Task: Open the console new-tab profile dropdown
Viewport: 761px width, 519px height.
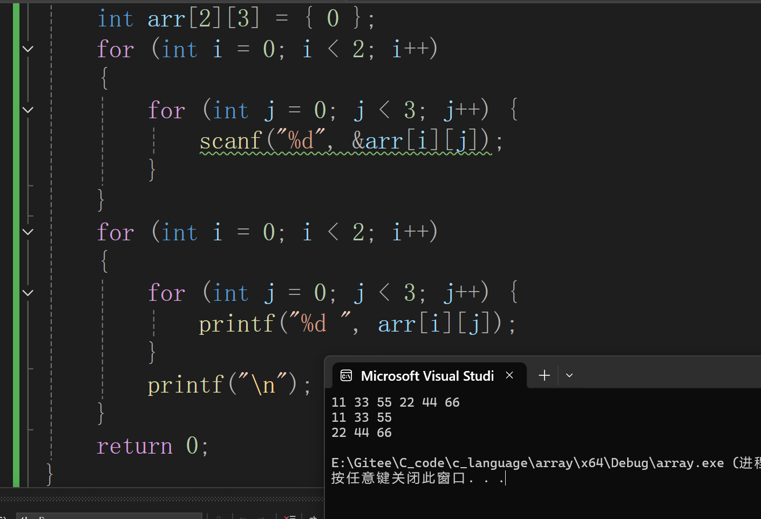Action: click(569, 375)
